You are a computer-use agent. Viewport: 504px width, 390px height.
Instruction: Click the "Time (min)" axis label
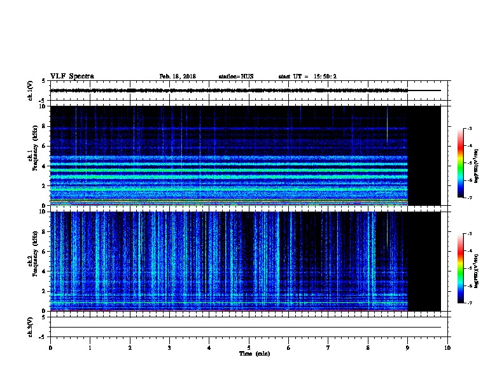(x=255, y=354)
